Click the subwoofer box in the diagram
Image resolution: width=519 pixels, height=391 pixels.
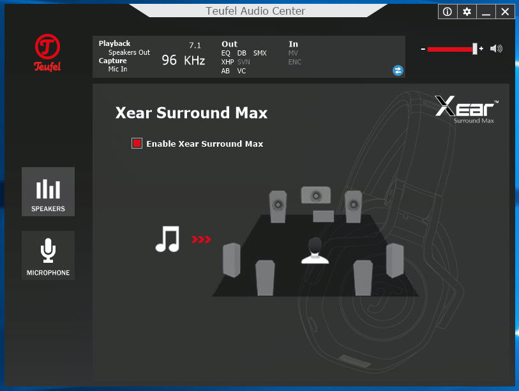point(324,216)
